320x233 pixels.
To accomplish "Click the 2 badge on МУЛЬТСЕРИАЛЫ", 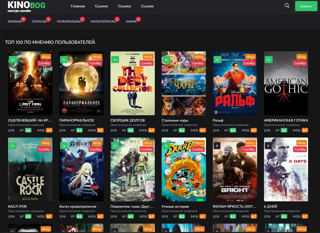I will (x=117, y=19).
